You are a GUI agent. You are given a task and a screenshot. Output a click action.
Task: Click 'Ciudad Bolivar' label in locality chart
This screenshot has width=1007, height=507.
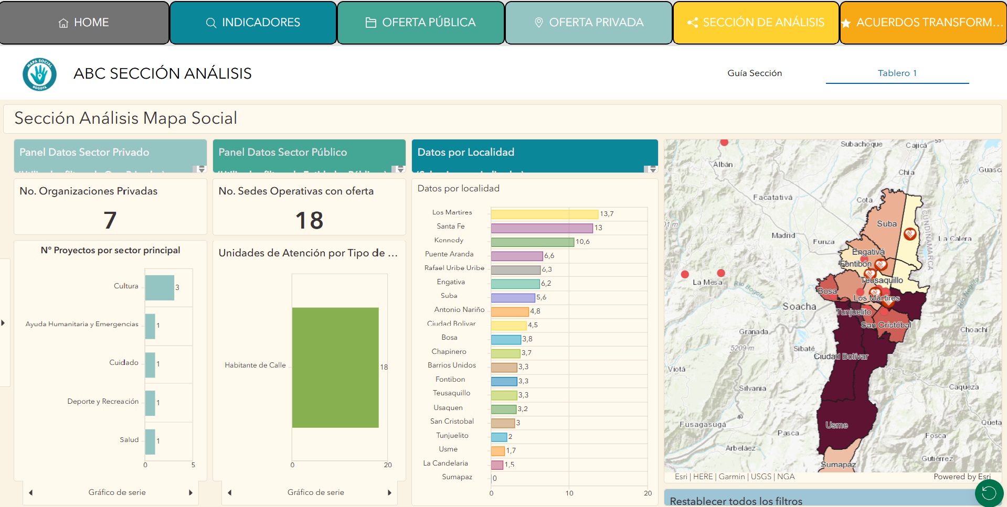[451, 323]
